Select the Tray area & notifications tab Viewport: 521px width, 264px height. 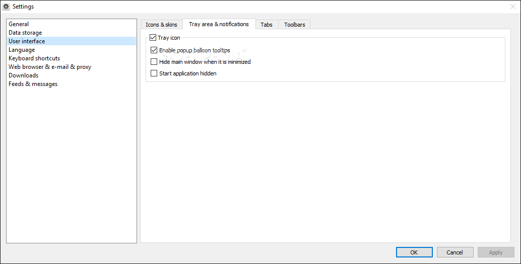coord(219,24)
